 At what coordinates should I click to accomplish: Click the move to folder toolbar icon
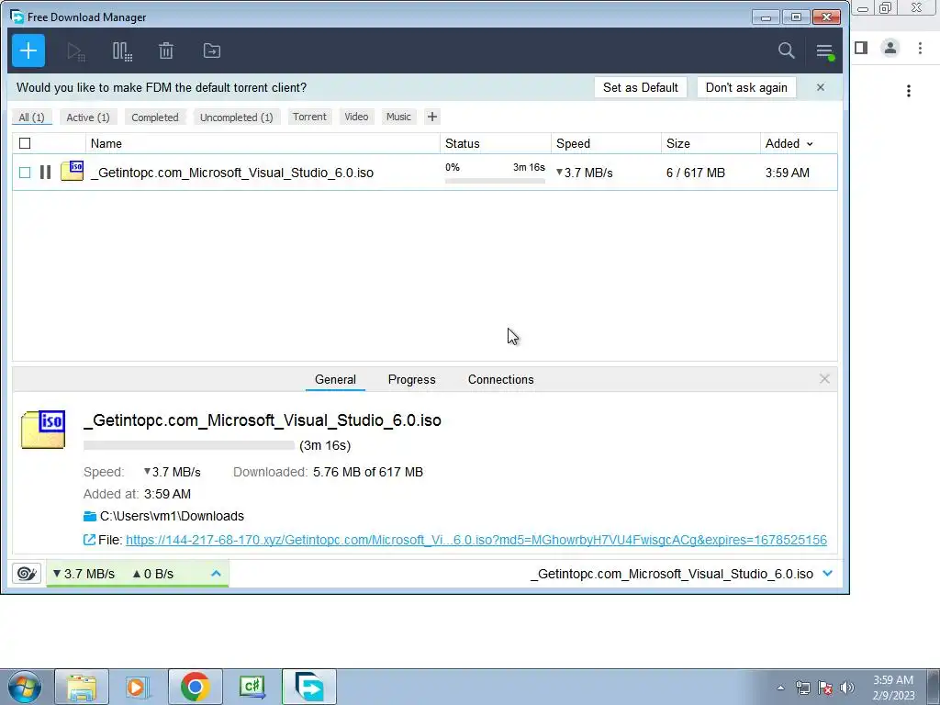tap(212, 51)
